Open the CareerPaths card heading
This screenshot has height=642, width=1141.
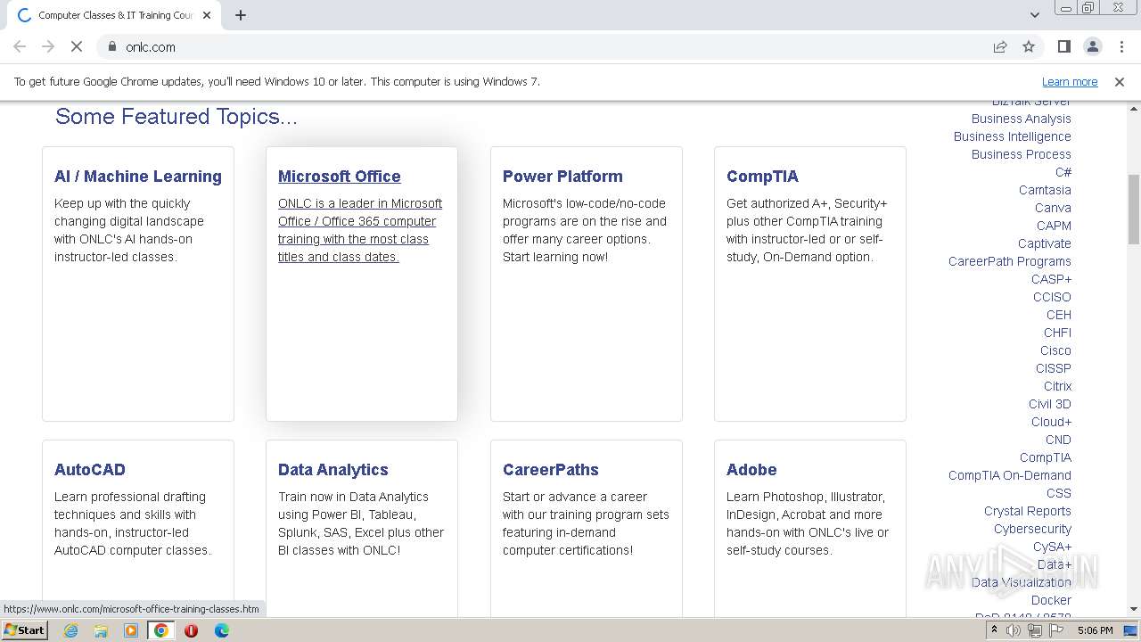pos(551,470)
